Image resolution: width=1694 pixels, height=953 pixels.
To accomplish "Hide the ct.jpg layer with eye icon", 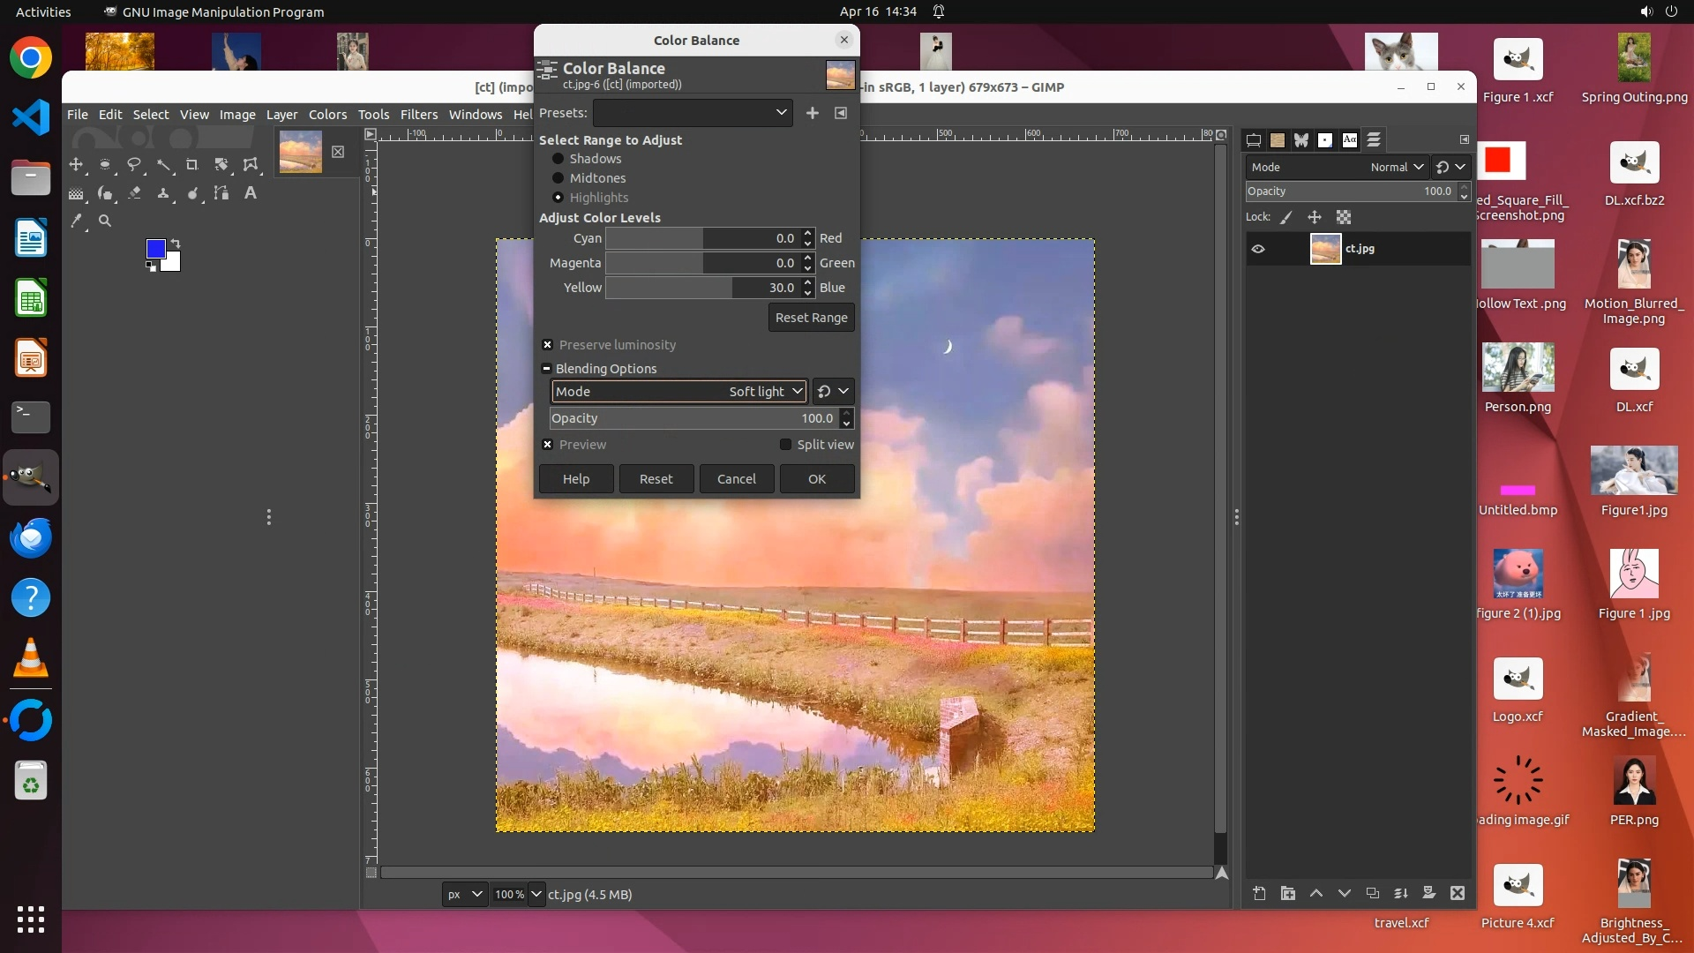I will point(1258,249).
